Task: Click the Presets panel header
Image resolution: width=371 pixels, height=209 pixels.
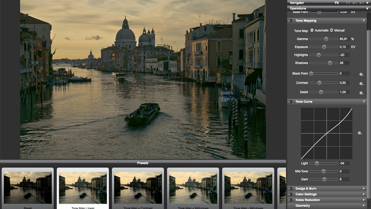Action: [143, 163]
